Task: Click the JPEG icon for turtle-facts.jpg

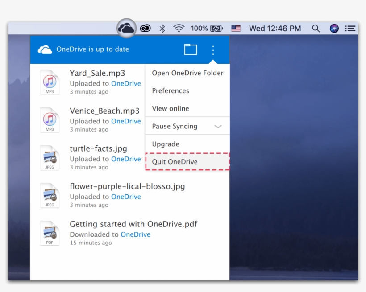Action: pos(50,157)
